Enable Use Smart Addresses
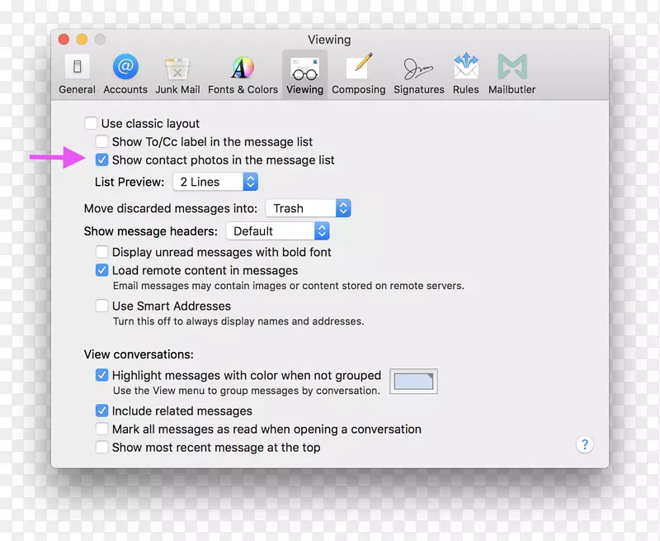Viewport: 660px width, 541px height. (102, 306)
